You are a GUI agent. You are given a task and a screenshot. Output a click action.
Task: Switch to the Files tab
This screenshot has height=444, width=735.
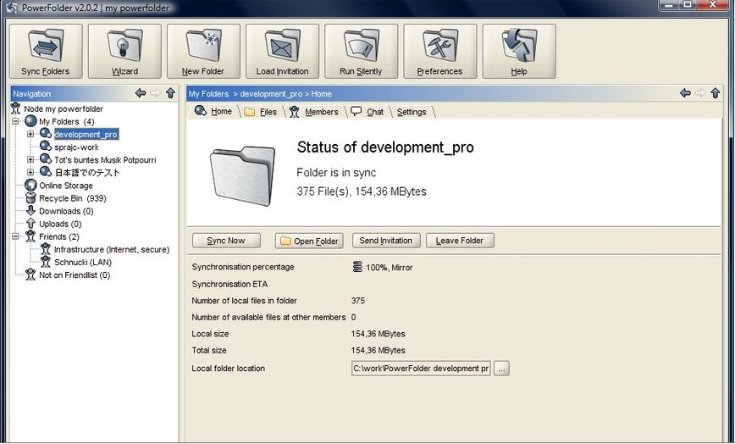click(261, 112)
